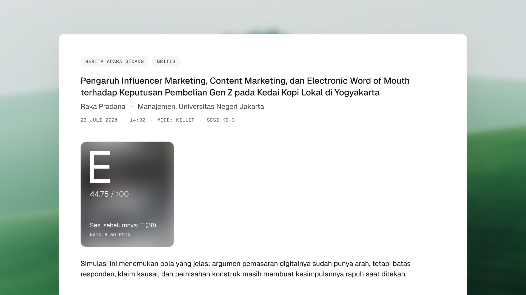Click the 'NAIK 5.50 POIN' label
The height and width of the screenshot is (295, 526).
[x=110, y=235]
